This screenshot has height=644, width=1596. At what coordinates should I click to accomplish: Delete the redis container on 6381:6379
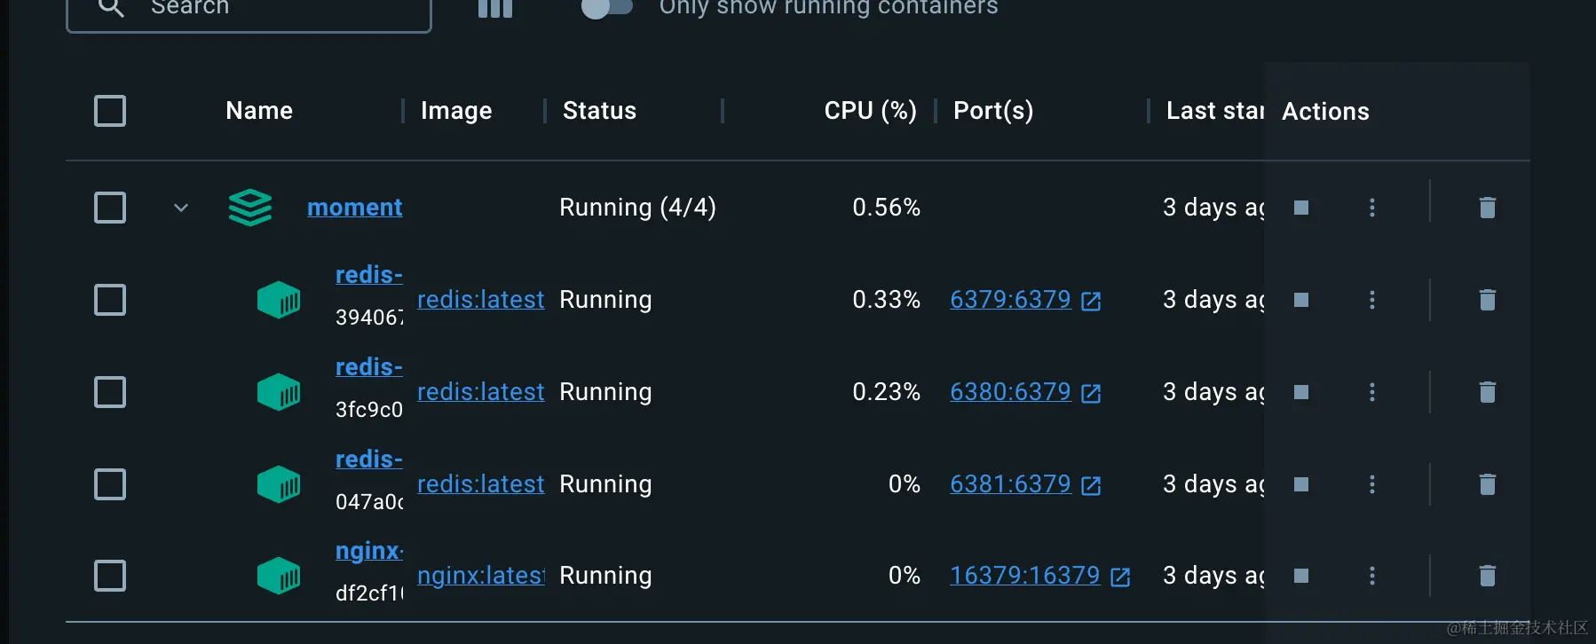1488,484
